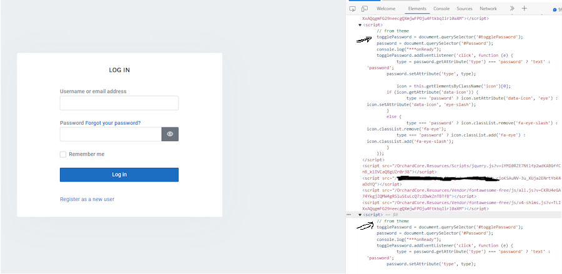Click the LOG IN heading text
The height and width of the screenshot is (274, 562).
click(119, 70)
